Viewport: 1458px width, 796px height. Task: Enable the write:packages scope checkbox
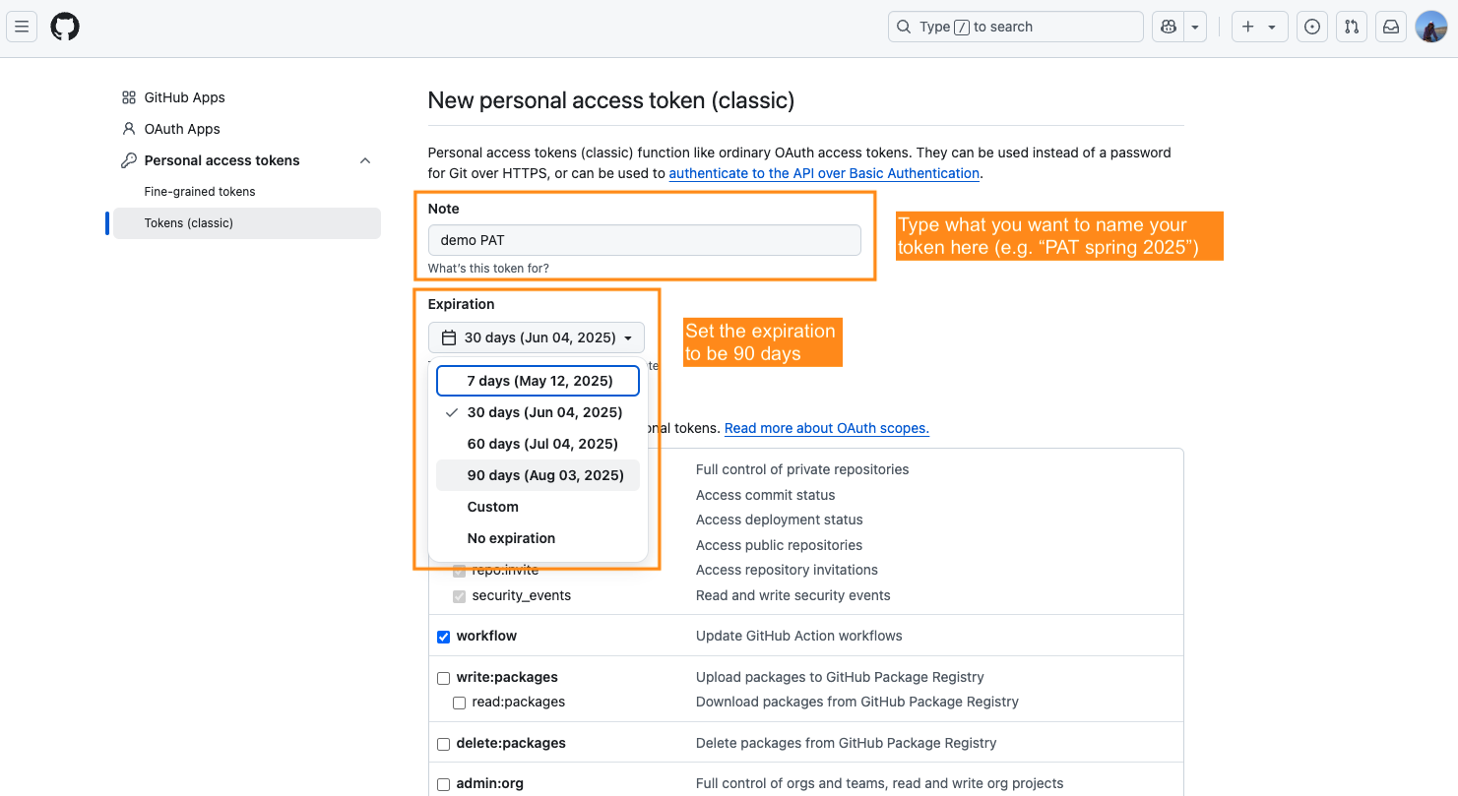tap(444, 678)
